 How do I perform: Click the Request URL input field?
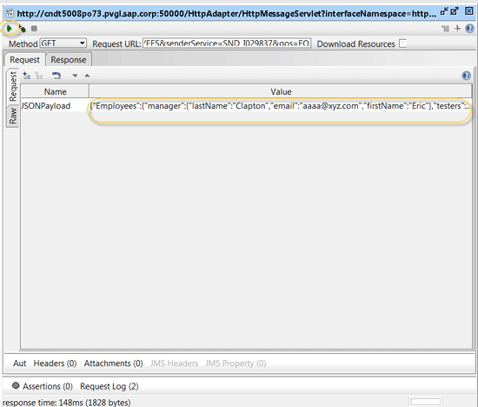point(227,43)
